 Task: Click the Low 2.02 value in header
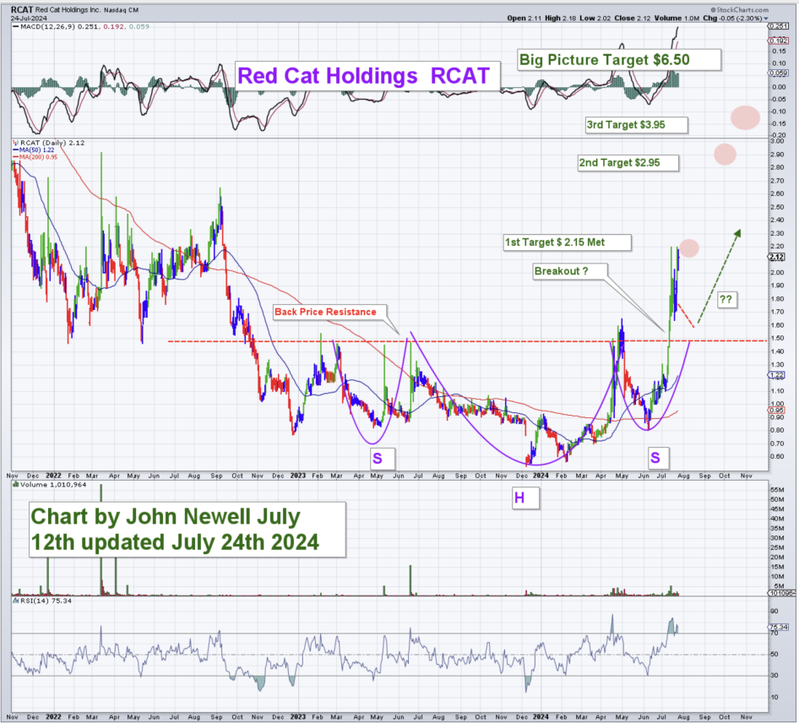click(595, 19)
